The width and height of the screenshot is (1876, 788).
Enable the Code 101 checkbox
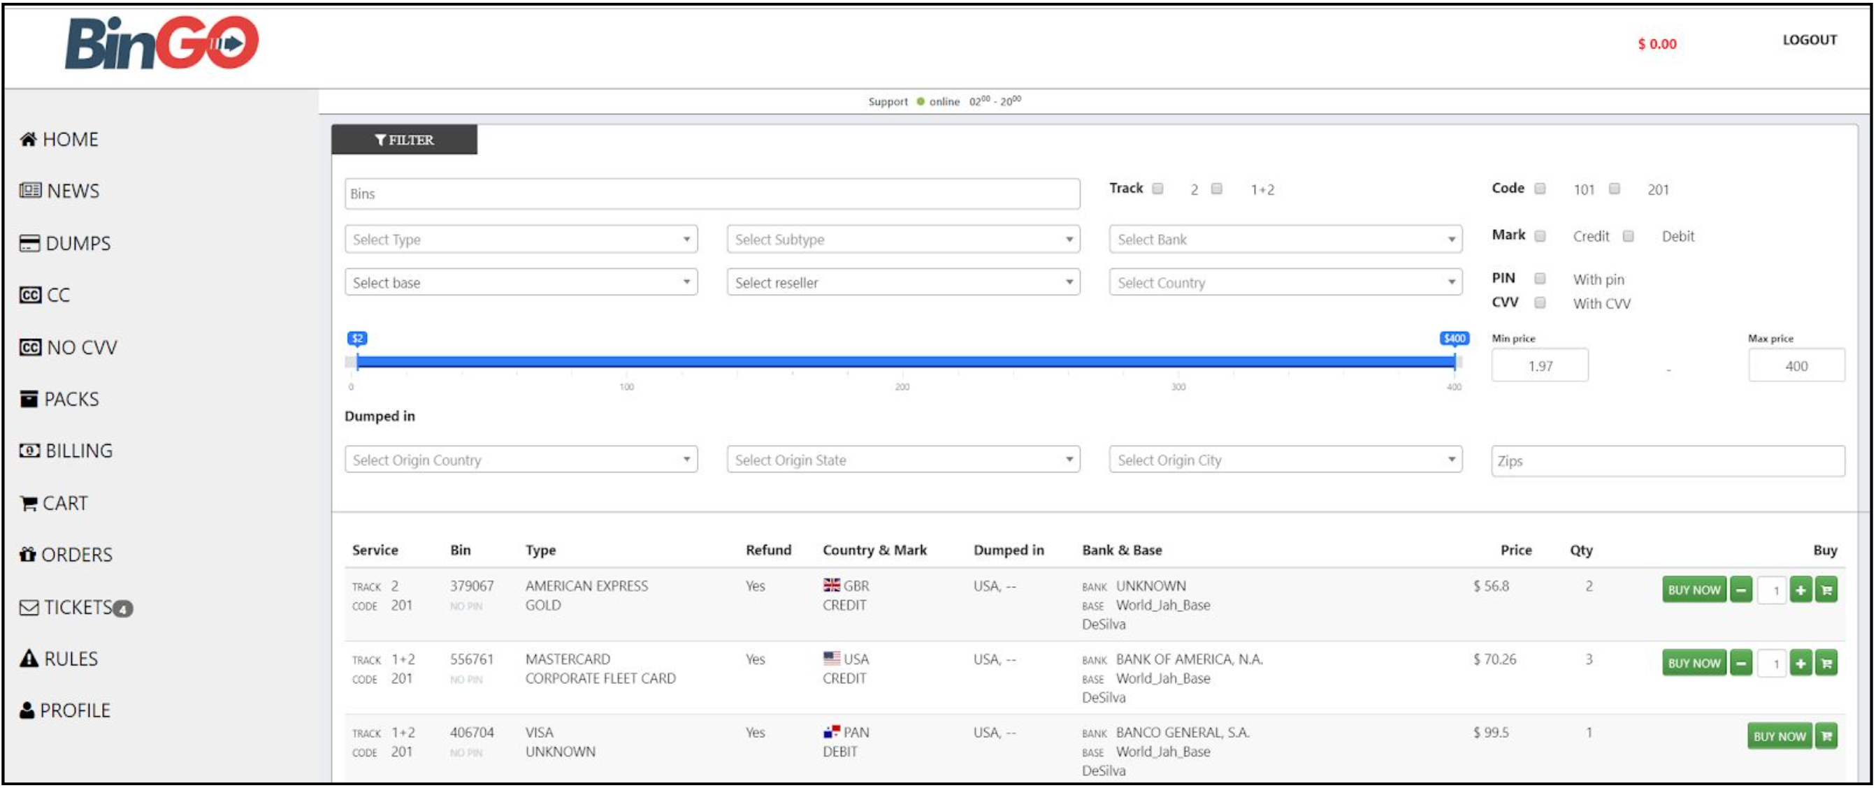click(1541, 189)
